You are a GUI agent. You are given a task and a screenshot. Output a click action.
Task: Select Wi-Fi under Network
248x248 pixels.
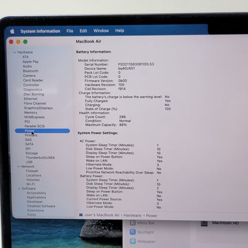[x=30, y=184]
